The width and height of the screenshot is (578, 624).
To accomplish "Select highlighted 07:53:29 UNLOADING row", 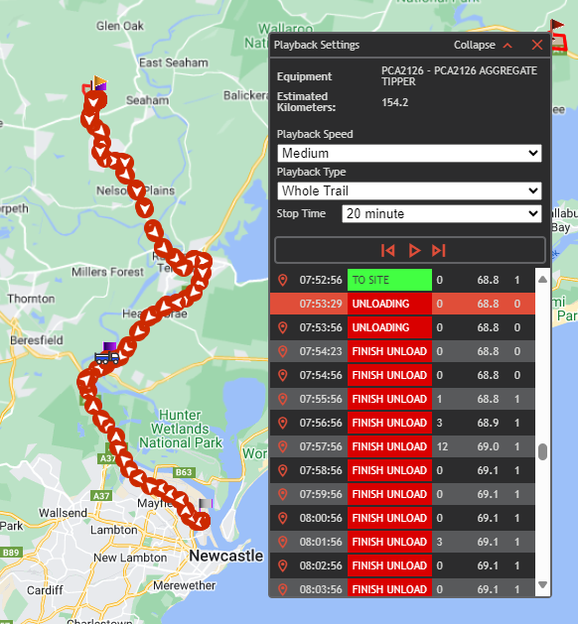I will [402, 304].
